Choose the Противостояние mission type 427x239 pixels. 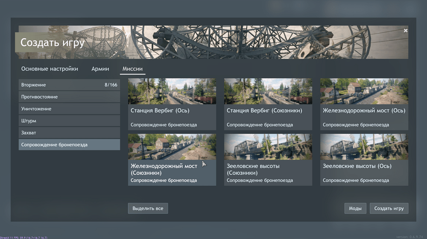(69, 97)
